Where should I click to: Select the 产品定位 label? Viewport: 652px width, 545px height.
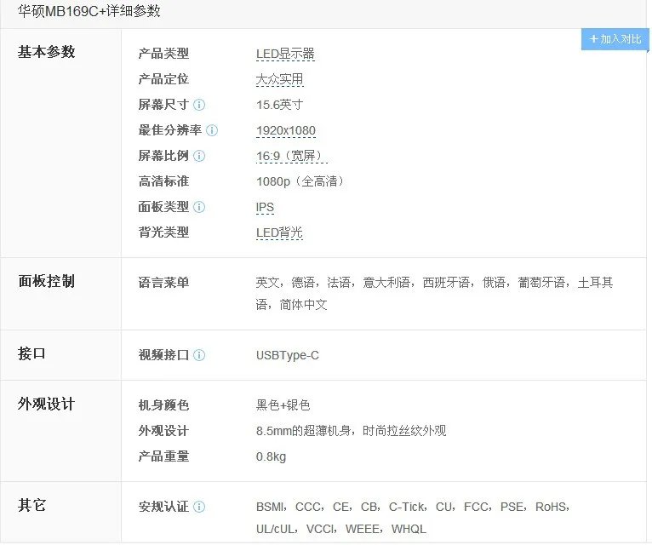[x=163, y=79]
